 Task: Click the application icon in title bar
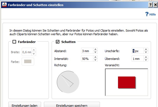pyautogui.click(x=4, y=5)
